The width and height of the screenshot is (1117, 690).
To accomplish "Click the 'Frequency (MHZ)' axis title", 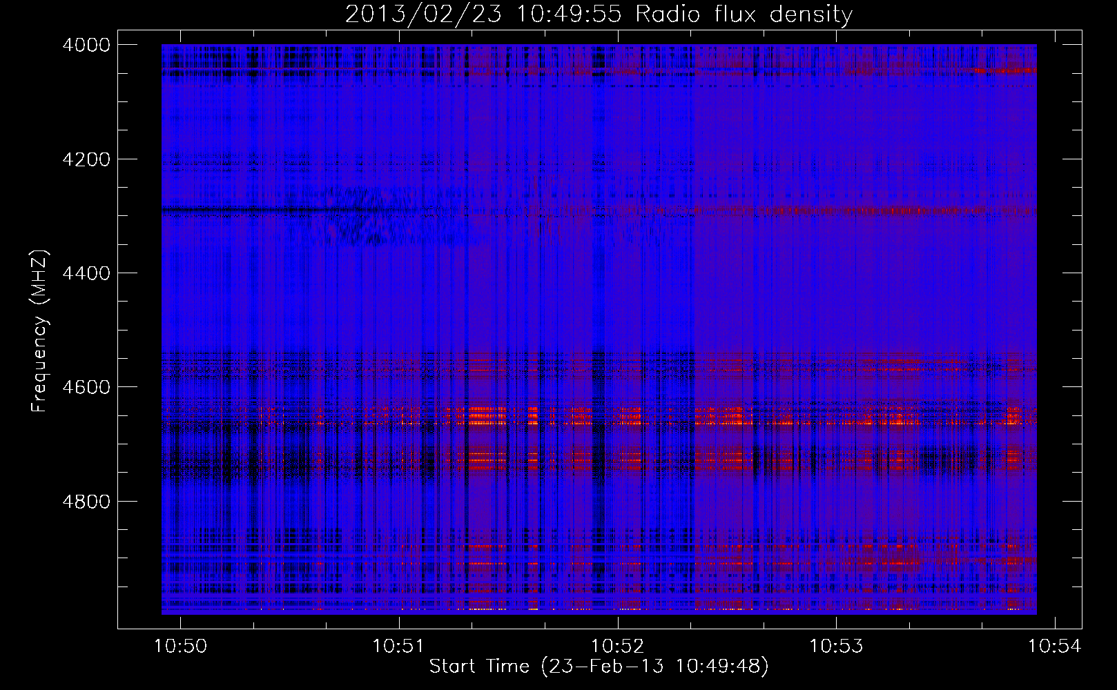I will [x=39, y=331].
